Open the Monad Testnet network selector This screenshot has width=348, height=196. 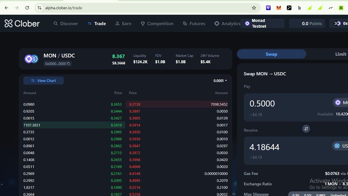tap(262, 23)
